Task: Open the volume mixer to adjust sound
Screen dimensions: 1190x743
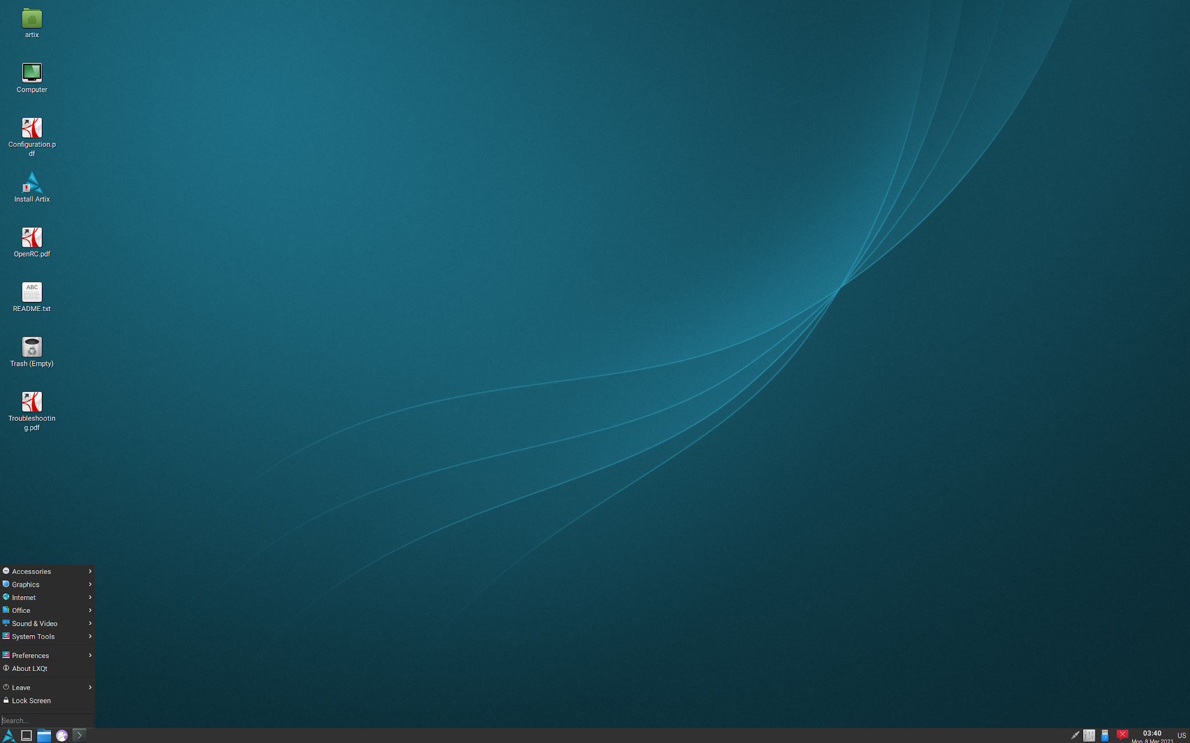Action: coord(1088,735)
